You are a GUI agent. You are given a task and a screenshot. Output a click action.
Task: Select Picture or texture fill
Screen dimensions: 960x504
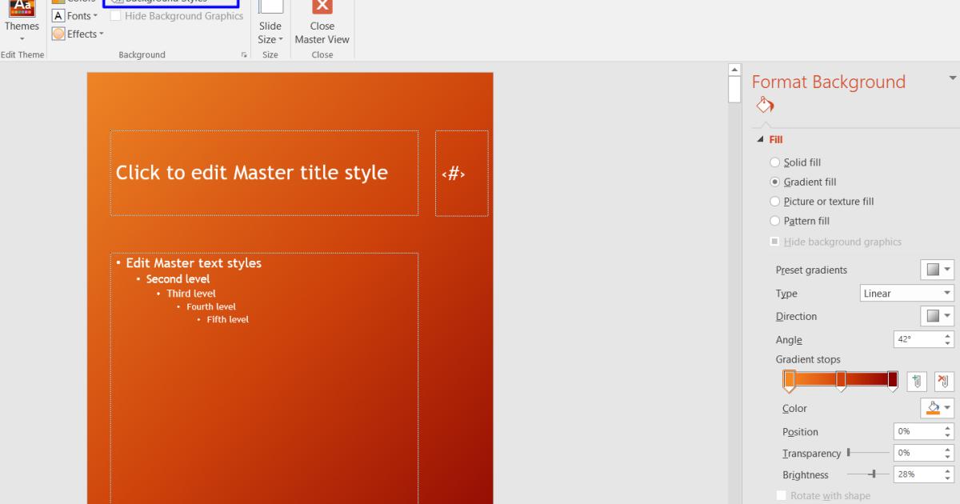(x=774, y=201)
